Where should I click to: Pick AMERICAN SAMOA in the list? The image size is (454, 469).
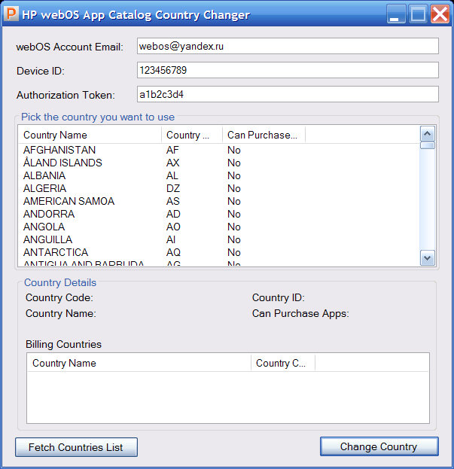click(x=69, y=201)
